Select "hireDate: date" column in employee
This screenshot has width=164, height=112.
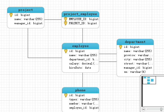tap(80, 68)
